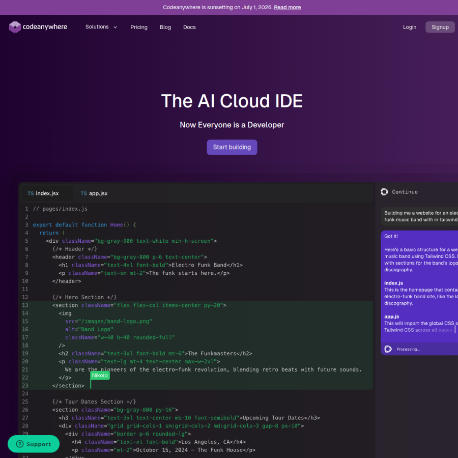Click the Nikola collaborator cursor label
This screenshot has height=458, width=458.
pyautogui.click(x=100, y=376)
